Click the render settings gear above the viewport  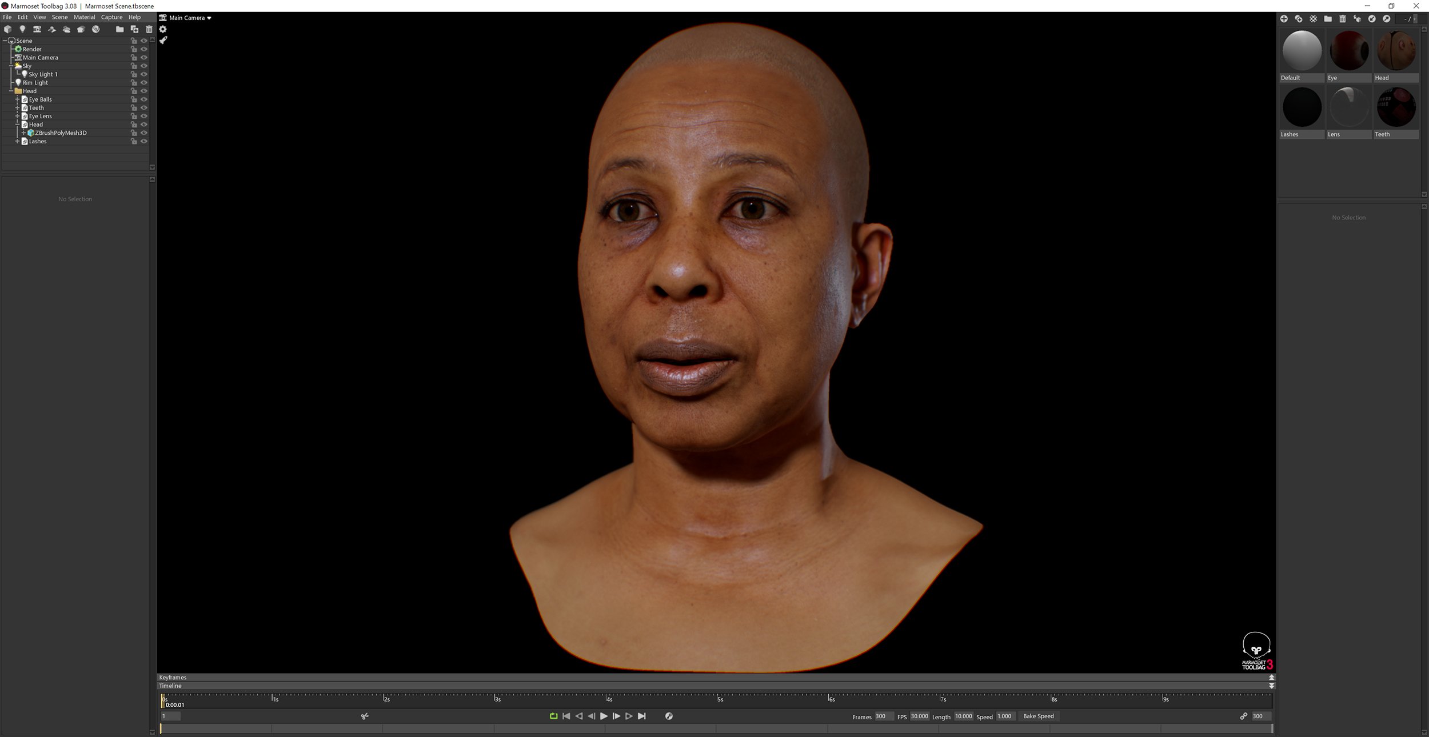[x=163, y=29]
